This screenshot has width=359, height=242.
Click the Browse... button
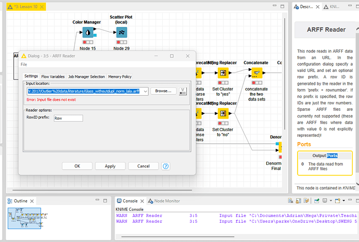click(163, 91)
